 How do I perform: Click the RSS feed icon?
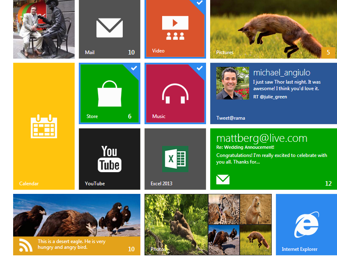25,246
